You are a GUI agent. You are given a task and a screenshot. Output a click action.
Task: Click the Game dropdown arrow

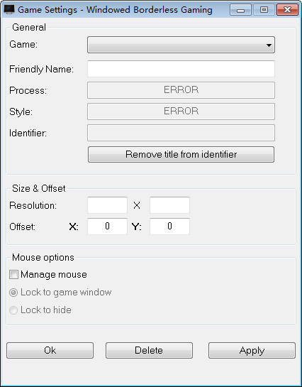269,45
